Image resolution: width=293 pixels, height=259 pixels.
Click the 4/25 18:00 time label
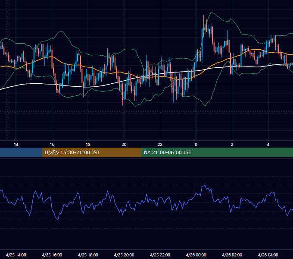click(x=88, y=255)
